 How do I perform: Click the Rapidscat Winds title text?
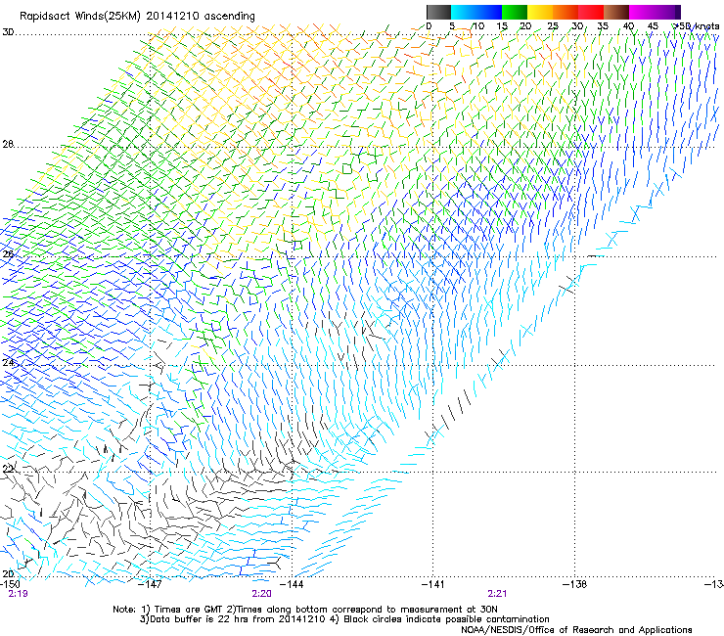[137, 17]
